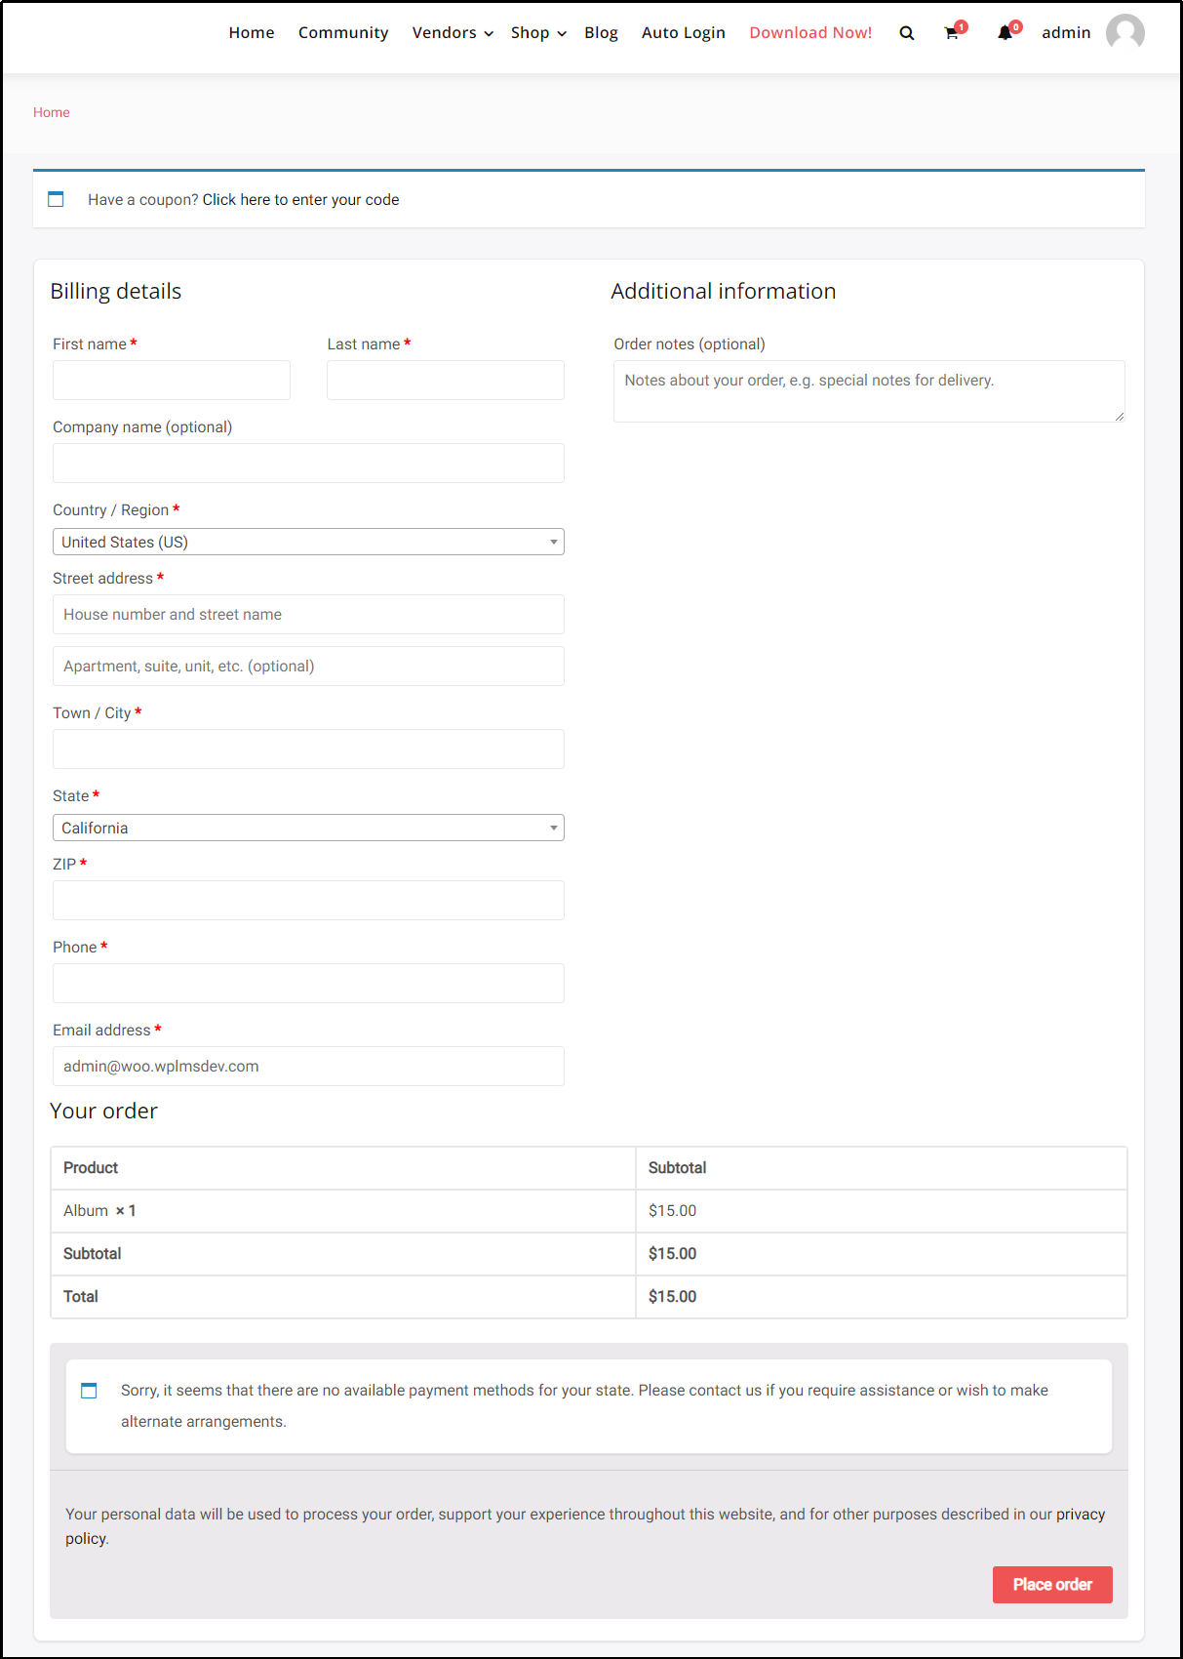
Task: Click the Download Now! menu link
Action: click(810, 32)
